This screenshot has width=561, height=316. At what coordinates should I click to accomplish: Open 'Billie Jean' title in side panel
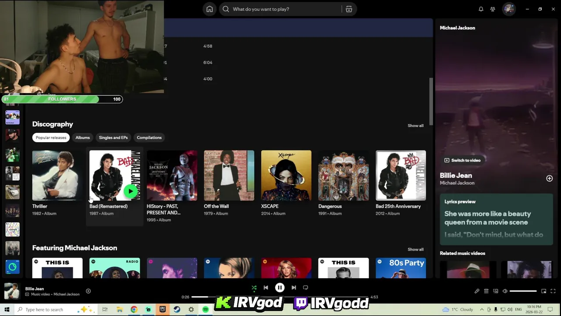pos(456,176)
